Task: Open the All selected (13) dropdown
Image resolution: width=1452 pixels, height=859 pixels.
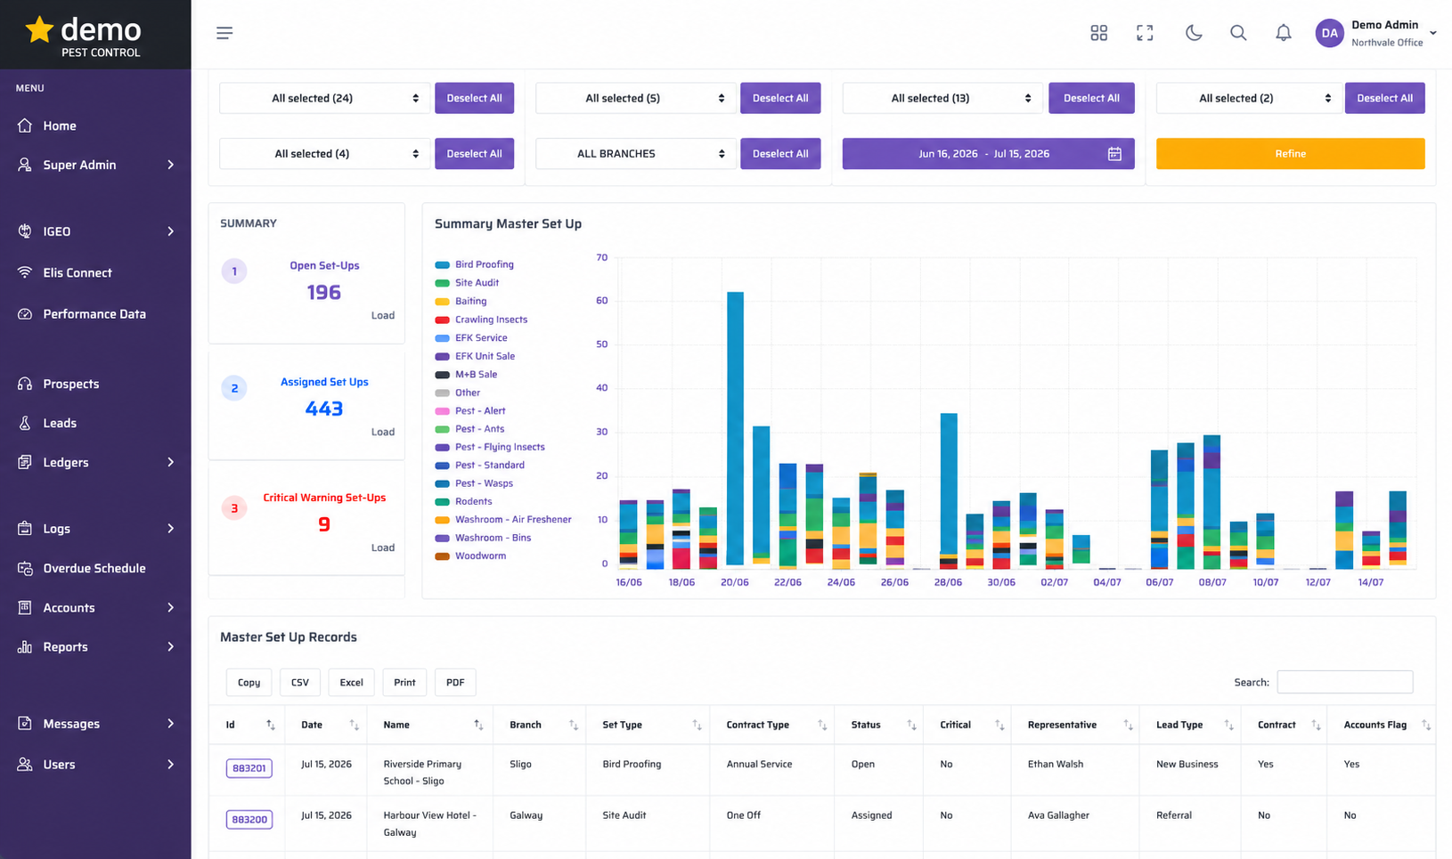Action: [942, 98]
